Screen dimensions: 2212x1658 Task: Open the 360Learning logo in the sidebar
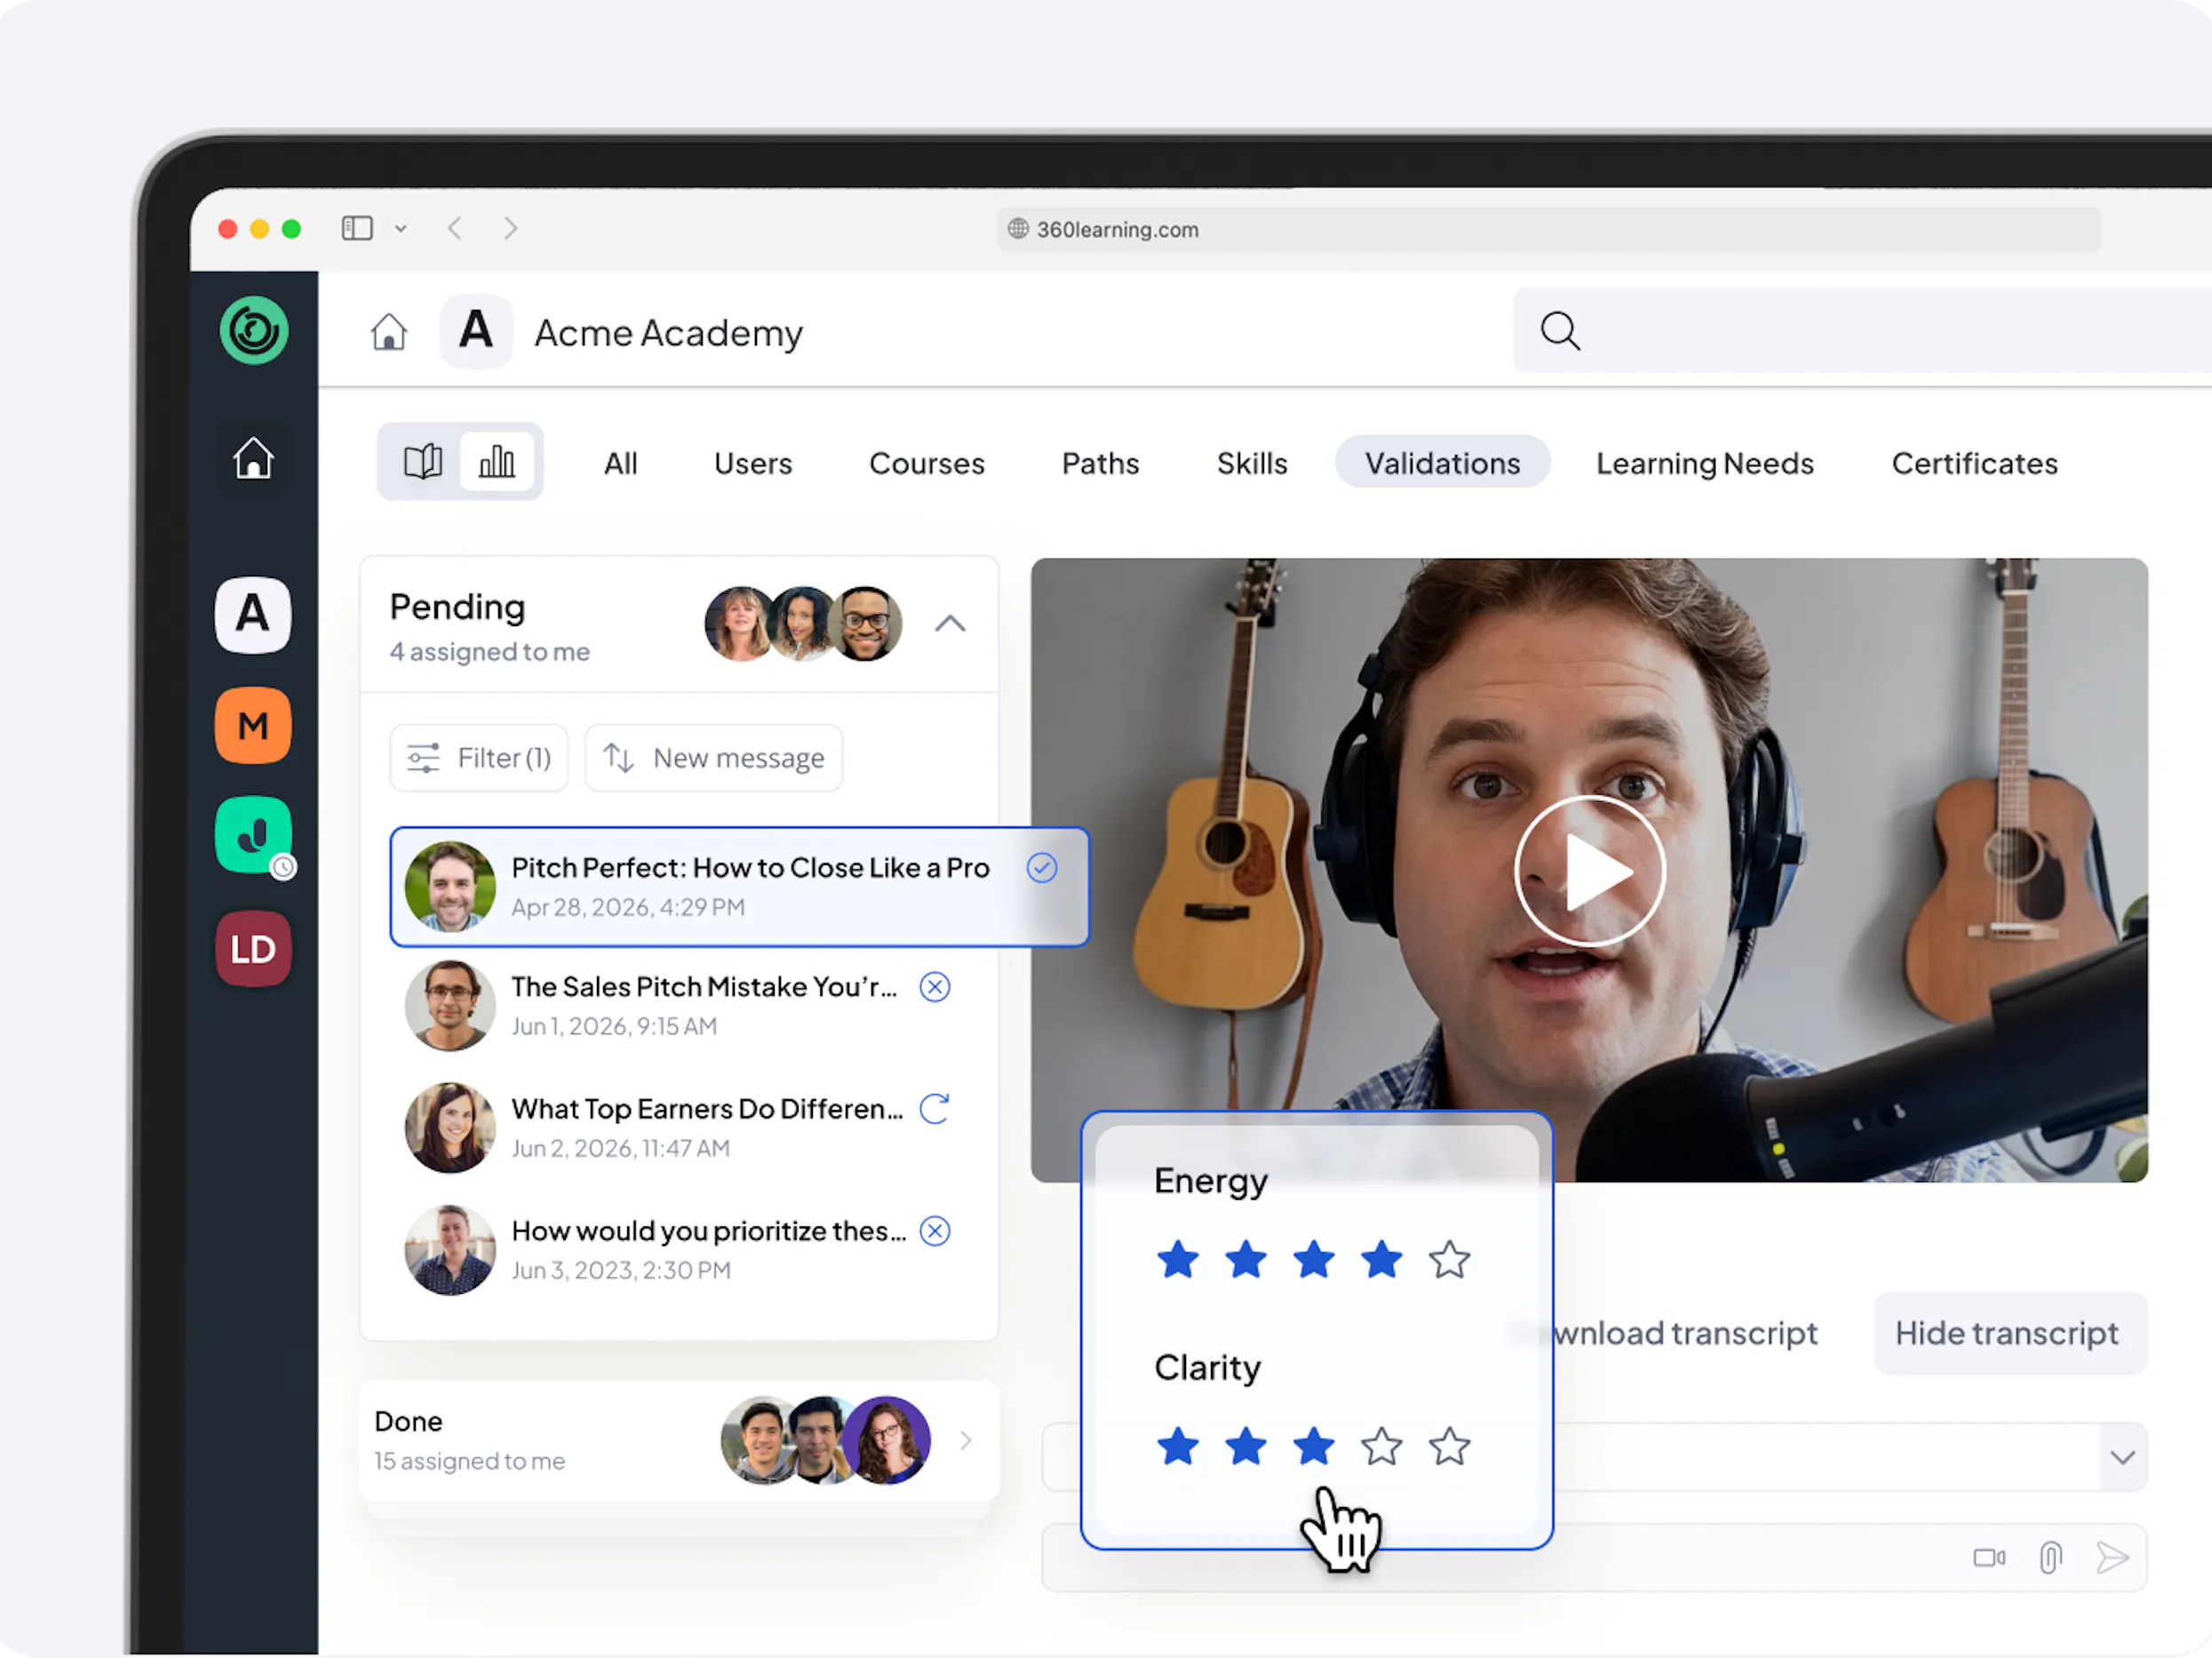pos(254,330)
